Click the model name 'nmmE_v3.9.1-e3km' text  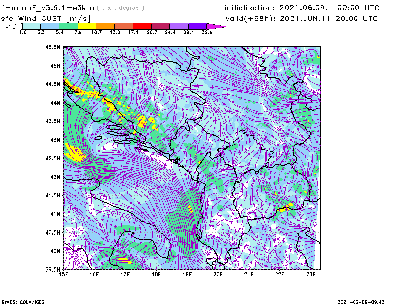coord(53,8)
